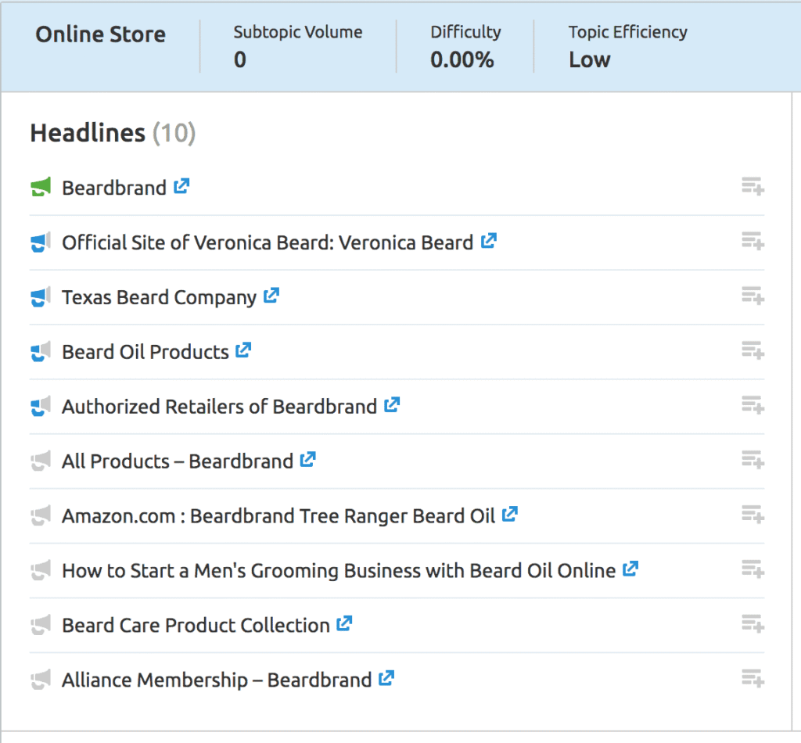The width and height of the screenshot is (801, 743).
Task: Add Alliance Membership – Beardbrand to list
Action: (753, 680)
